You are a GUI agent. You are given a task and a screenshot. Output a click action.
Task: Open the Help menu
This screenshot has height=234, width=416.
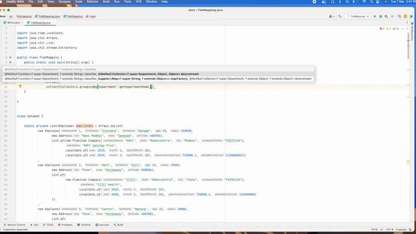(164, 1)
